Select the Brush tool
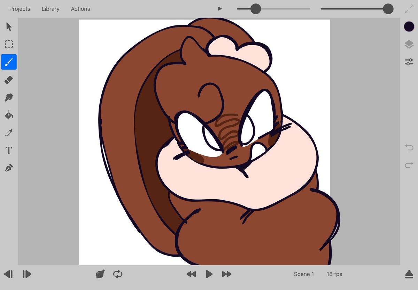 pyautogui.click(x=9, y=62)
